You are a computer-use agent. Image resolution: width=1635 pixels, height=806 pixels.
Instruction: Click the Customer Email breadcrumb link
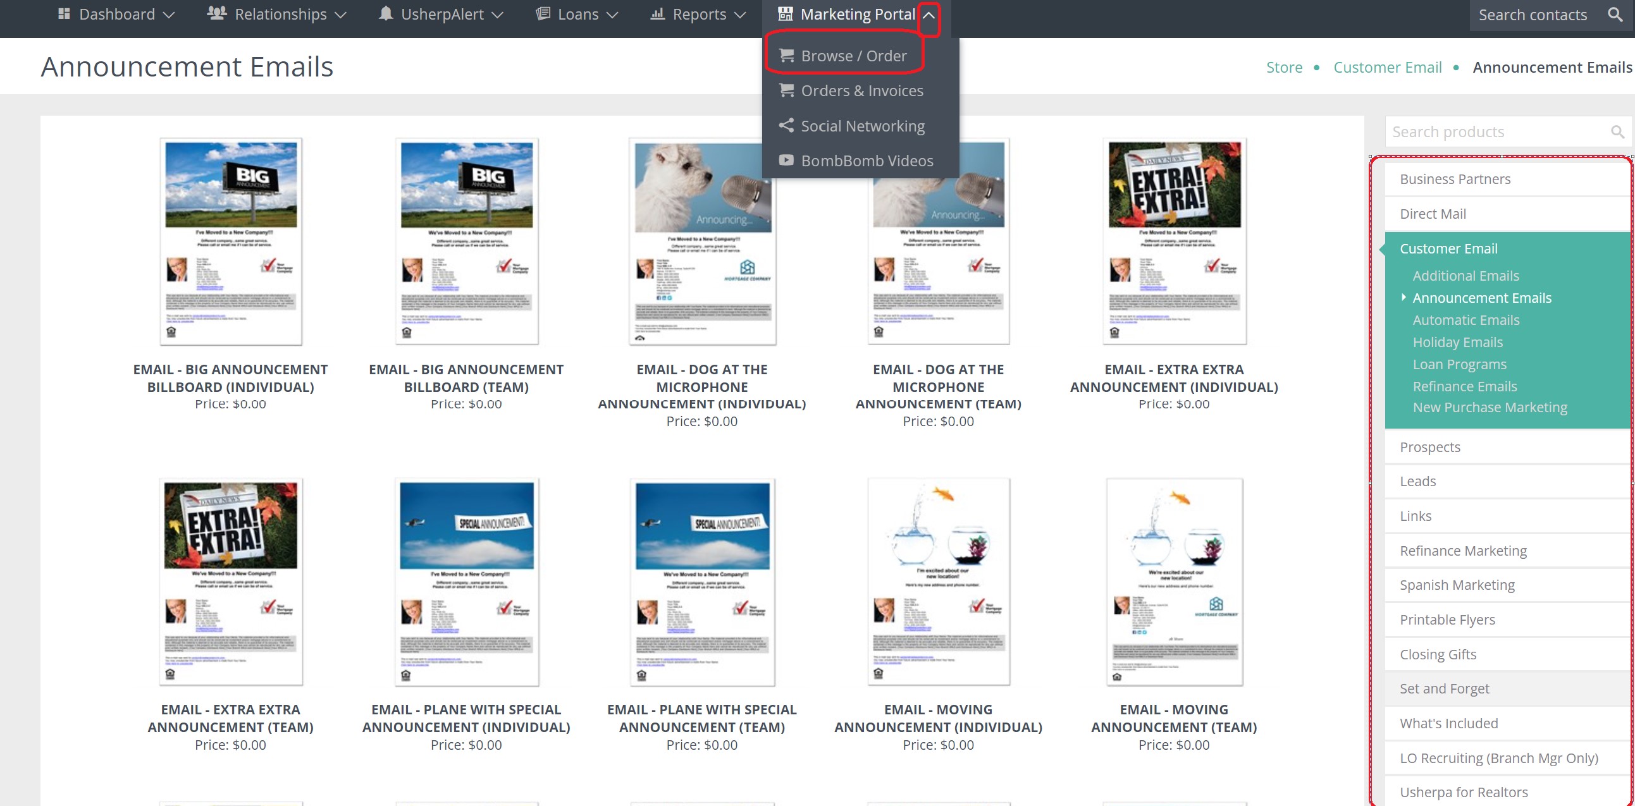[x=1387, y=67]
